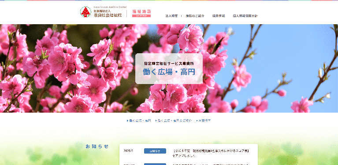Click the Nara Social Welfare Center text
The width and height of the screenshot is (338, 165).
pos(110,7)
